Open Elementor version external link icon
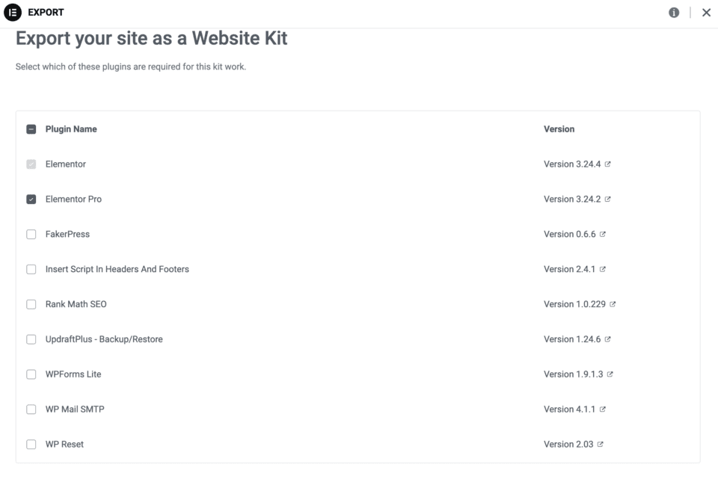 [608, 164]
